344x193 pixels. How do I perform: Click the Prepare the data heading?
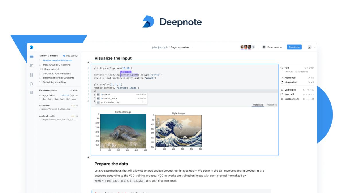point(111,164)
